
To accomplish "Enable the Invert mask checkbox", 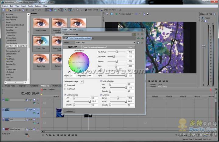I will [65, 89].
